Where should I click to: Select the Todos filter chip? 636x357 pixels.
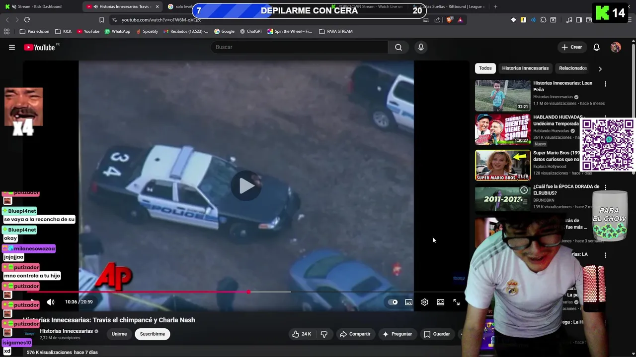coord(485,68)
